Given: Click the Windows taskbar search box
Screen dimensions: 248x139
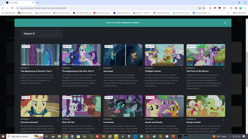Looking at the screenshot, I should pos(25,136).
